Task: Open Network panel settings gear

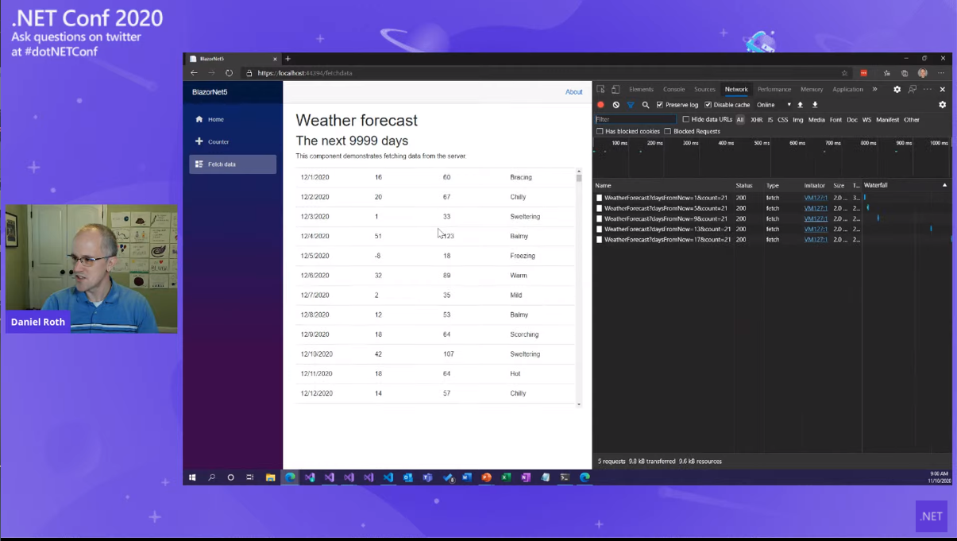Action: pos(943,105)
